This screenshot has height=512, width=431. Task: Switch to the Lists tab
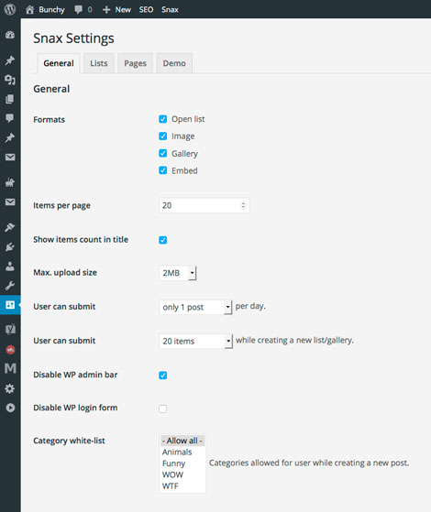point(99,63)
